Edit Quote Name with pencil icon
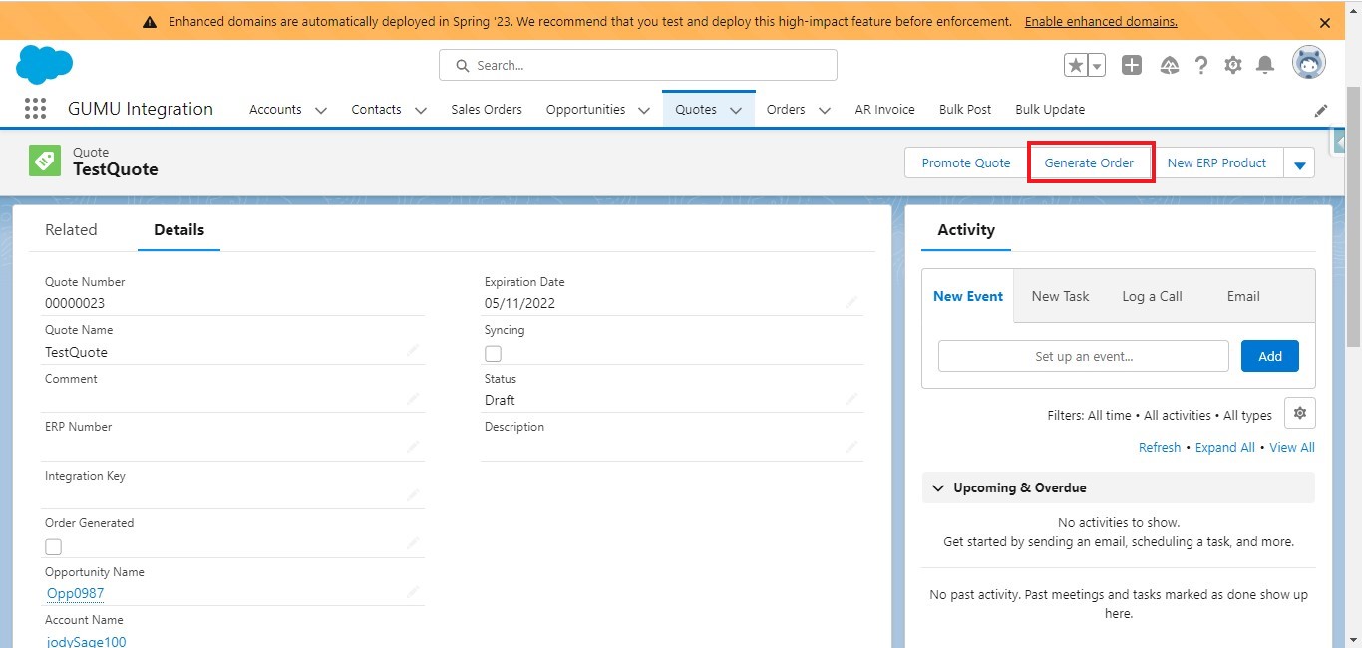Image resolution: width=1362 pixels, height=648 pixels. point(413,350)
